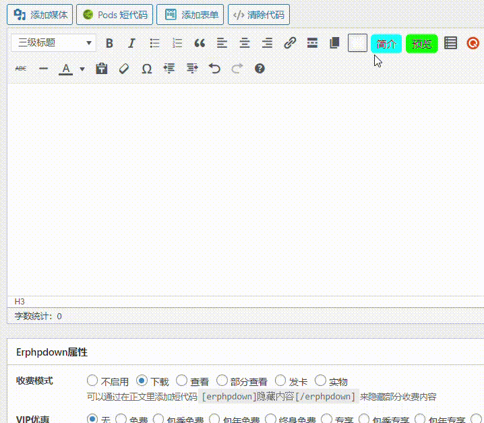Image resolution: width=484 pixels, height=423 pixels.
Task: Click the copy pages icon in toolbar
Action: coord(334,43)
